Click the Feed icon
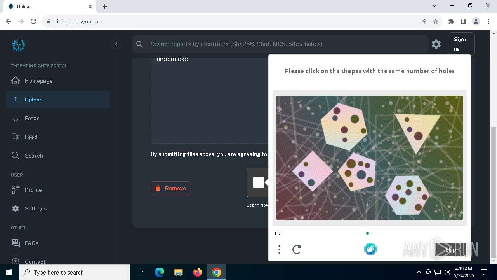497x280 pixels. (16, 137)
